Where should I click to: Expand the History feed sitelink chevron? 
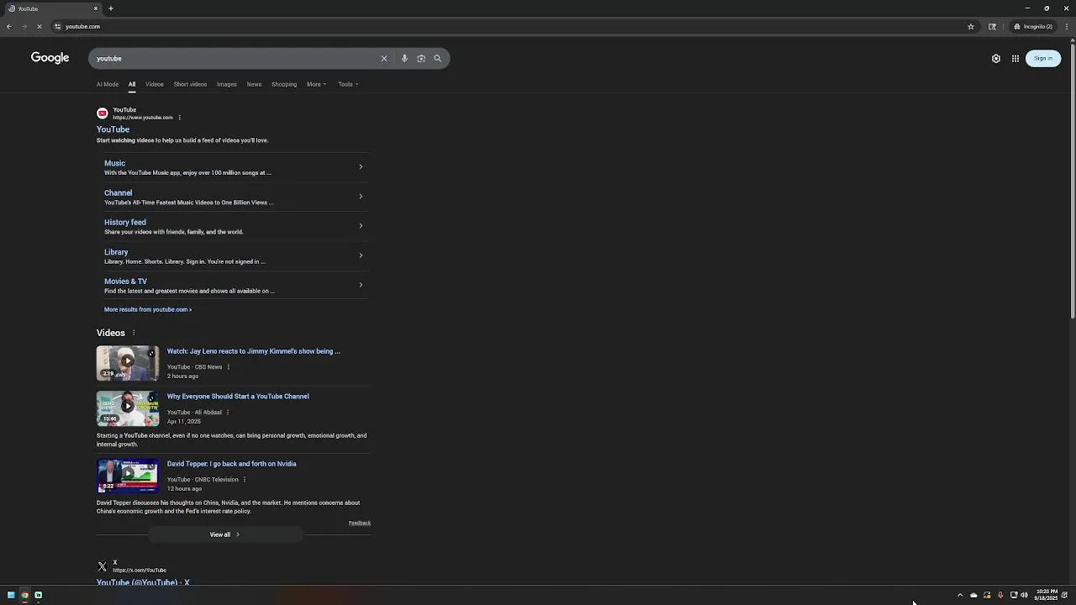click(x=361, y=226)
